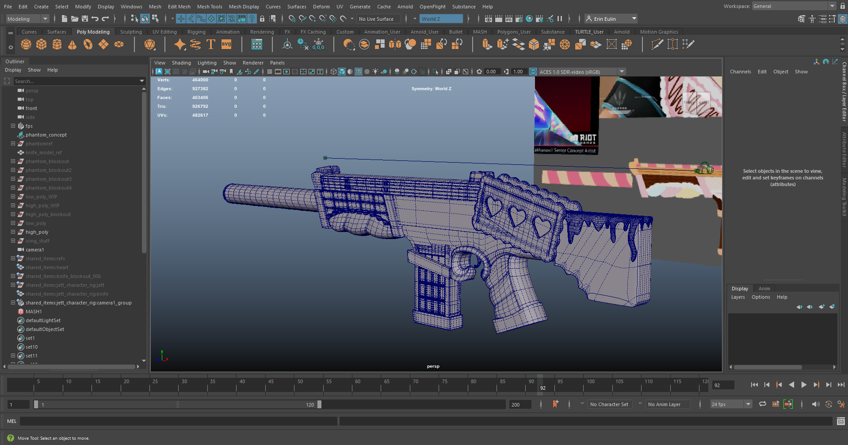
Task: Create a polygon cube from the shelf
Action: [42, 45]
